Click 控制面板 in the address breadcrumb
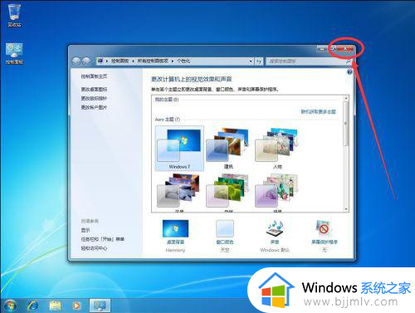This screenshot has height=313, width=415. [x=120, y=61]
